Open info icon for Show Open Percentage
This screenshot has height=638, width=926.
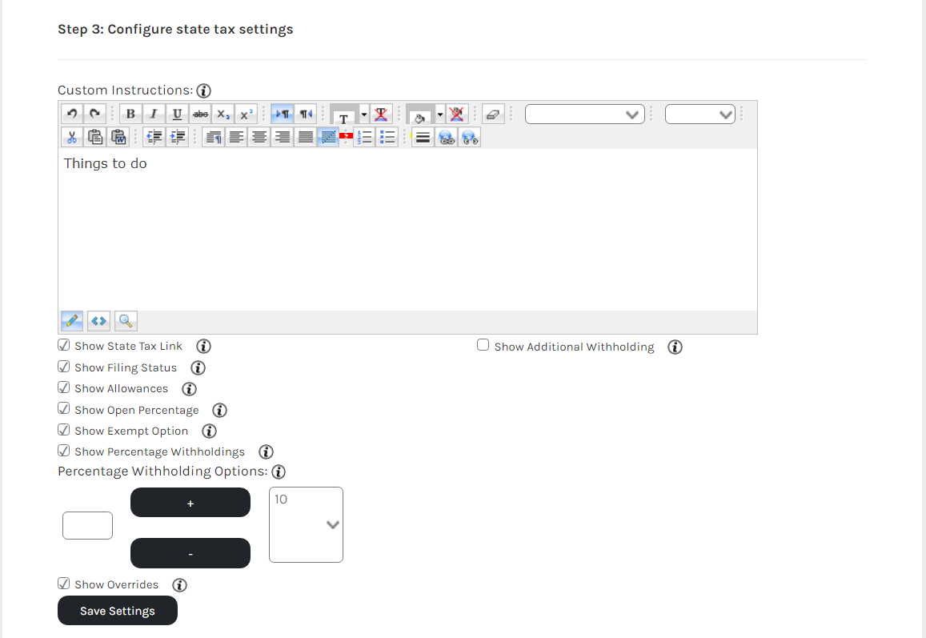point(219,410)
